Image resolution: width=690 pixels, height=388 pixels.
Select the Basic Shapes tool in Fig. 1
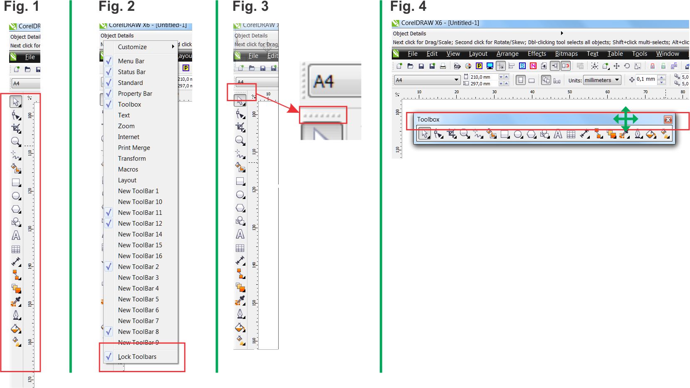coord(16,222)
